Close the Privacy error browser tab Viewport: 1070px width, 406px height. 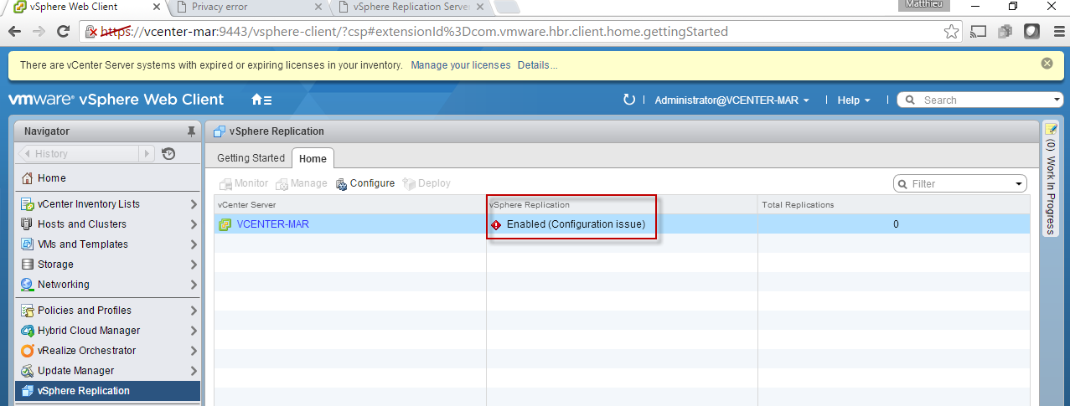318,8
